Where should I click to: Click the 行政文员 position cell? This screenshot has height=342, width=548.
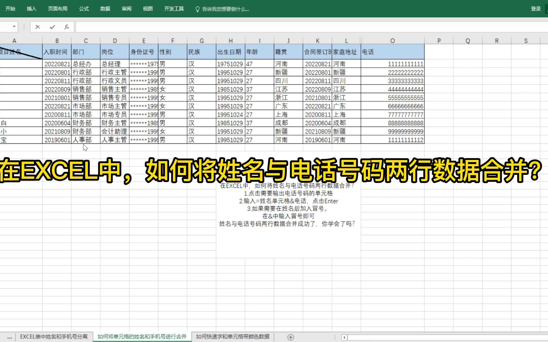tap(115, 81)
